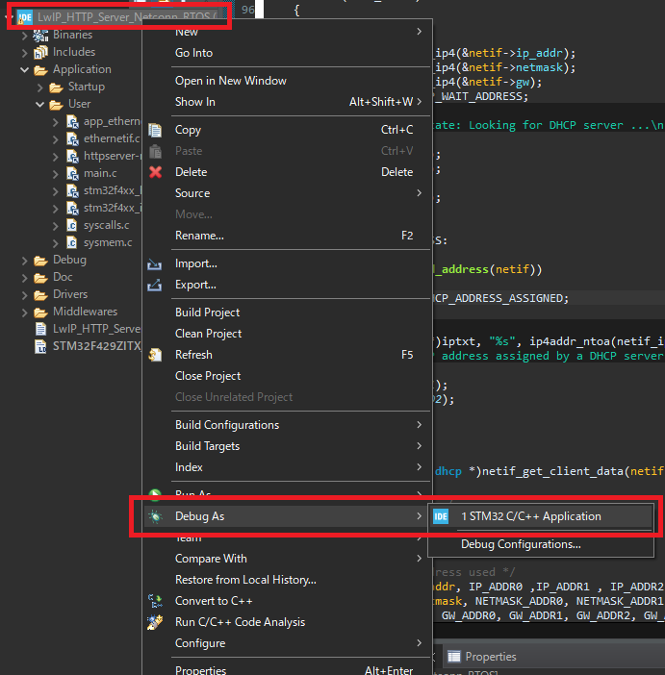The image size is (665, 675).
Task: Click the Copy icon in context menu
Action: [x=155, y=130]
